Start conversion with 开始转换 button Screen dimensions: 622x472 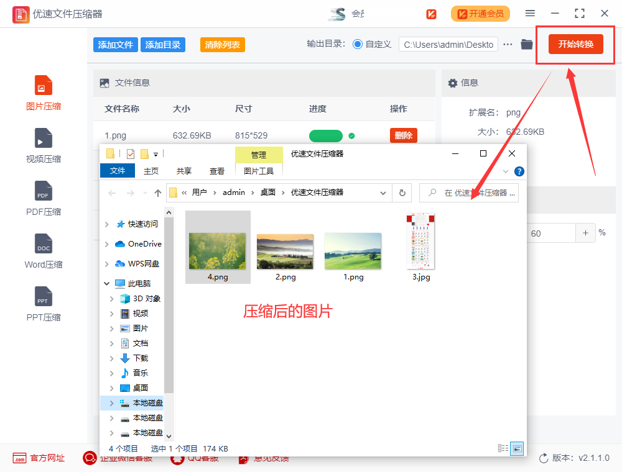(575, 45)
